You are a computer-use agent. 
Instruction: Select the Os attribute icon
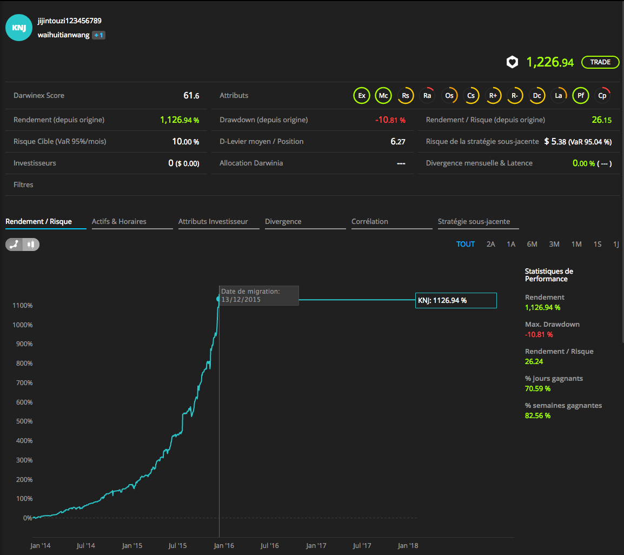(449, 96)
